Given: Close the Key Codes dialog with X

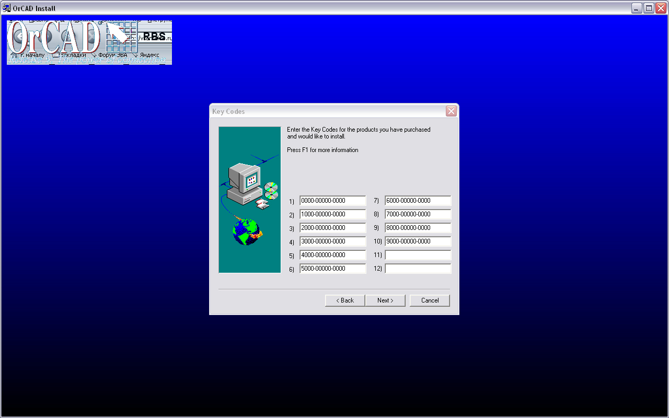Looking at the screenshot, I should [452, 111].
